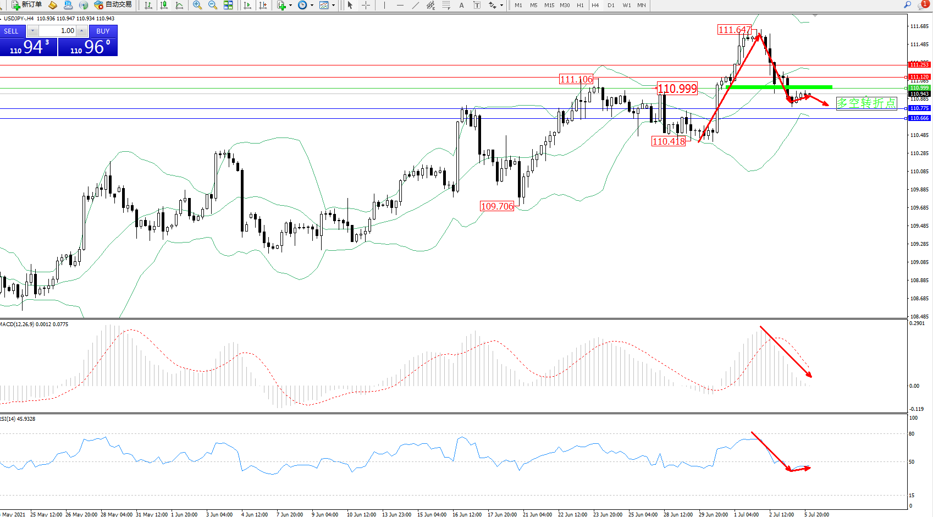Switch to the D1 timeframe

coord(611,5)
